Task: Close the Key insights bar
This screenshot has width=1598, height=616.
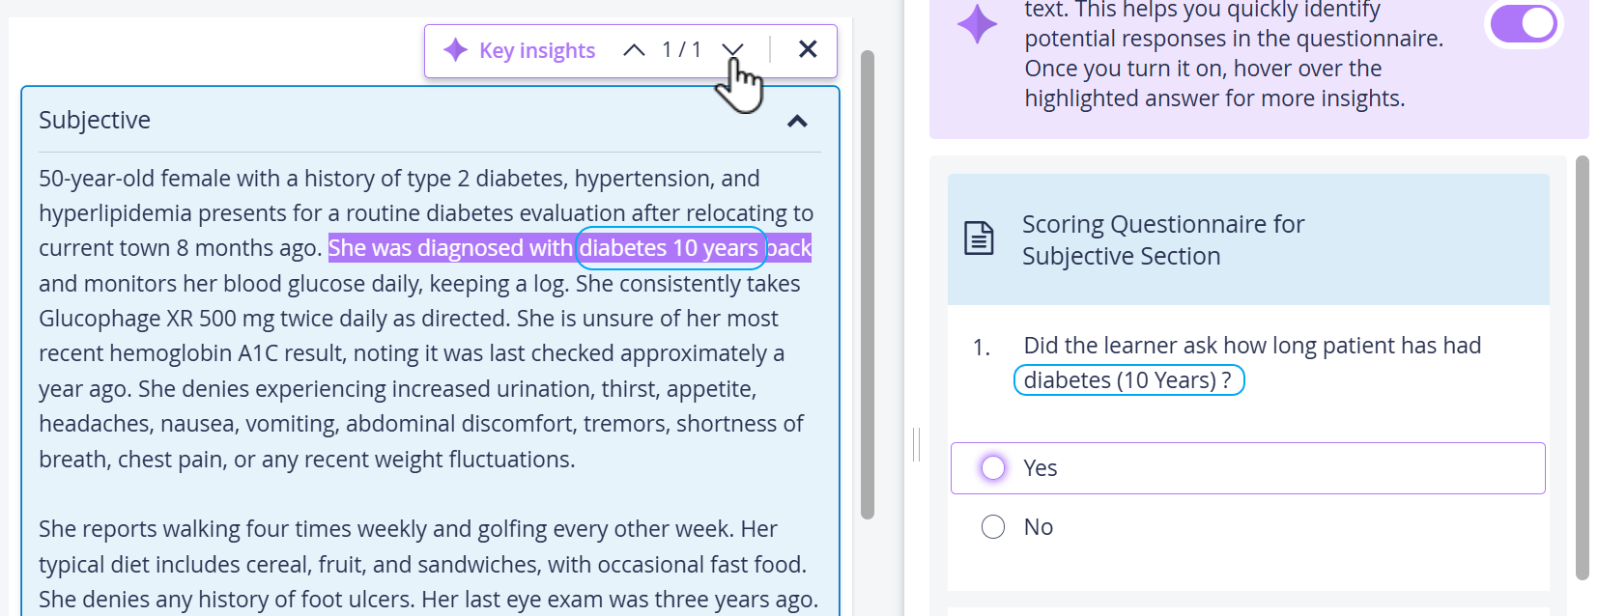Action: click(x=808, y=49)
